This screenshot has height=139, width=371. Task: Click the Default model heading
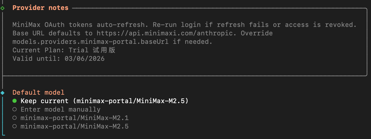[x=38, y=92]
